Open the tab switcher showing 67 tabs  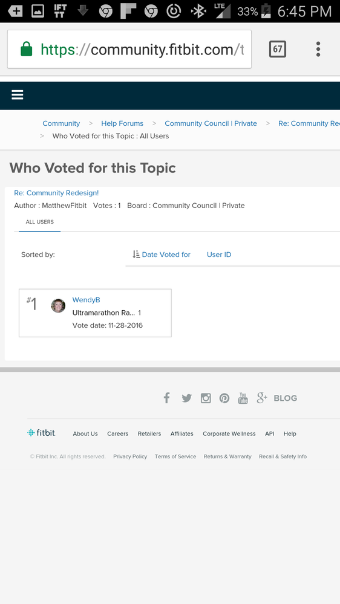[x=278, y=49]
